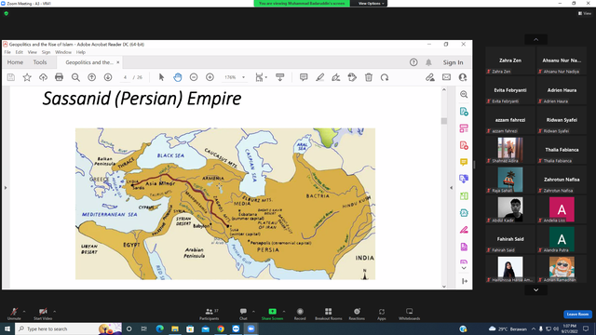This screenshot has height=335, width=596.
Task: Open the Edit menu in Acrobat
Action: click(19, 52)
